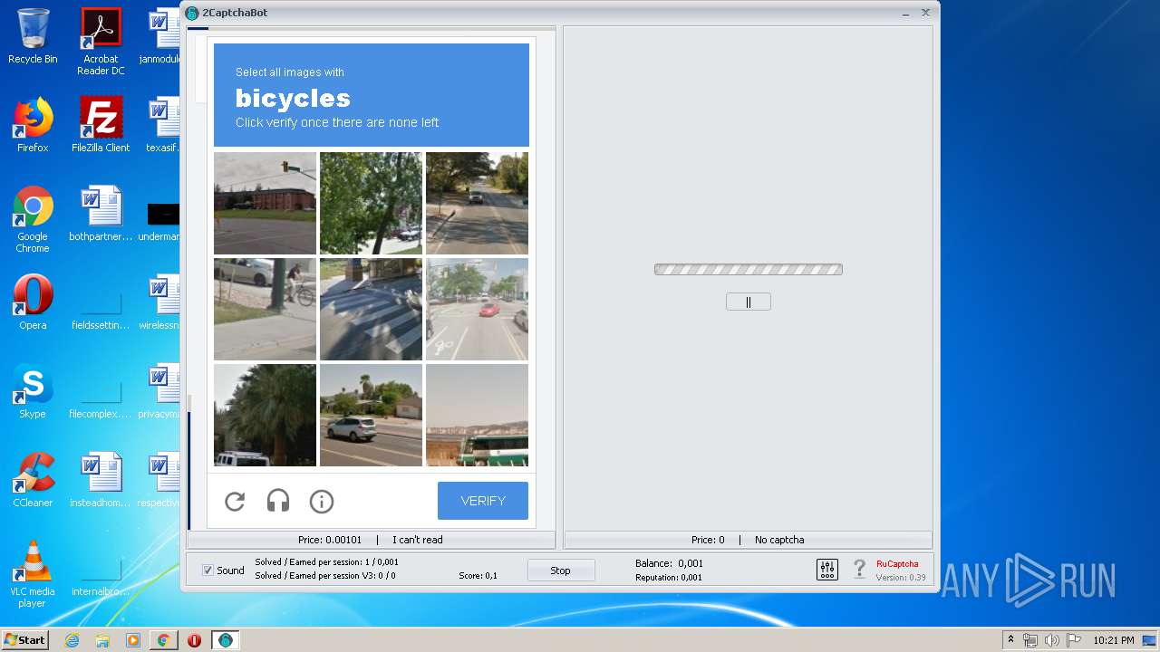Image resolution: width=1160 pixels, height=652 pixels.
Task: Select the tile with the silver SUV
Action: (372, 415)
